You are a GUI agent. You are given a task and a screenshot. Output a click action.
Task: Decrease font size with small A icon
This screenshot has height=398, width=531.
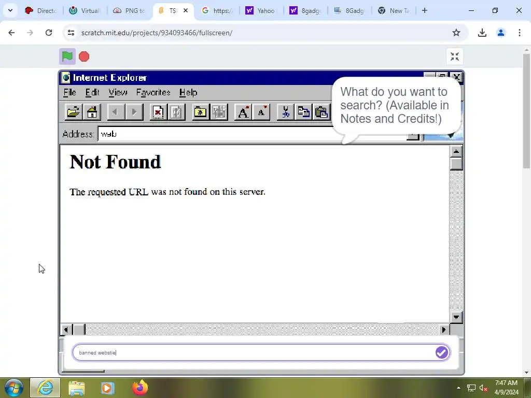tap(261, 112)
